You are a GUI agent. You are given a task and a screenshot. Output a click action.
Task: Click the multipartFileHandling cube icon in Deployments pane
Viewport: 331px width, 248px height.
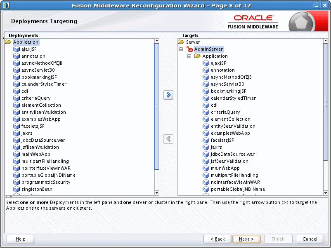[x=17, y=161]
